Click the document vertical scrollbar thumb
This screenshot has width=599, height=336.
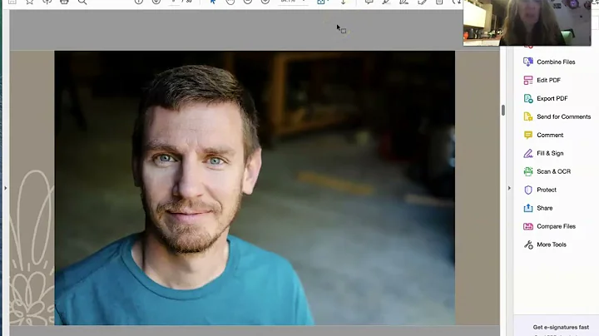[503, 110]
